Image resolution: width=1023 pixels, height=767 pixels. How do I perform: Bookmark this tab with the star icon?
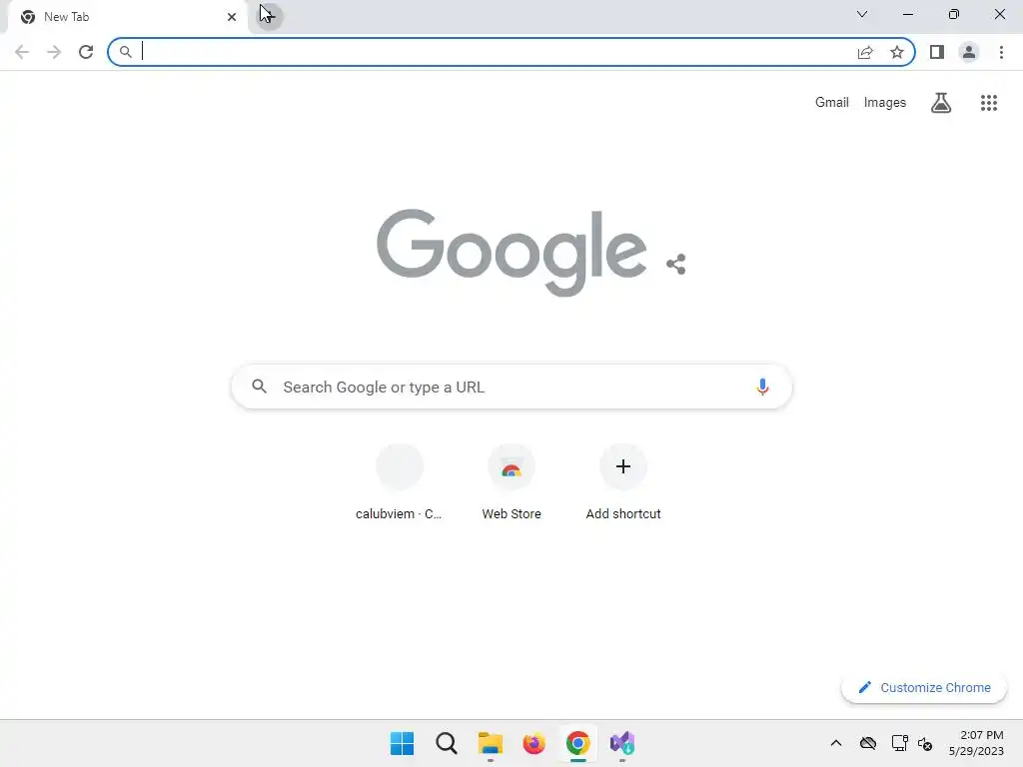tap(897, 52)
